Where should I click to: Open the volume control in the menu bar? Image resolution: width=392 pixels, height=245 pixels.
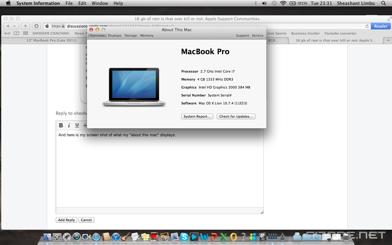[x=264, y=3]
